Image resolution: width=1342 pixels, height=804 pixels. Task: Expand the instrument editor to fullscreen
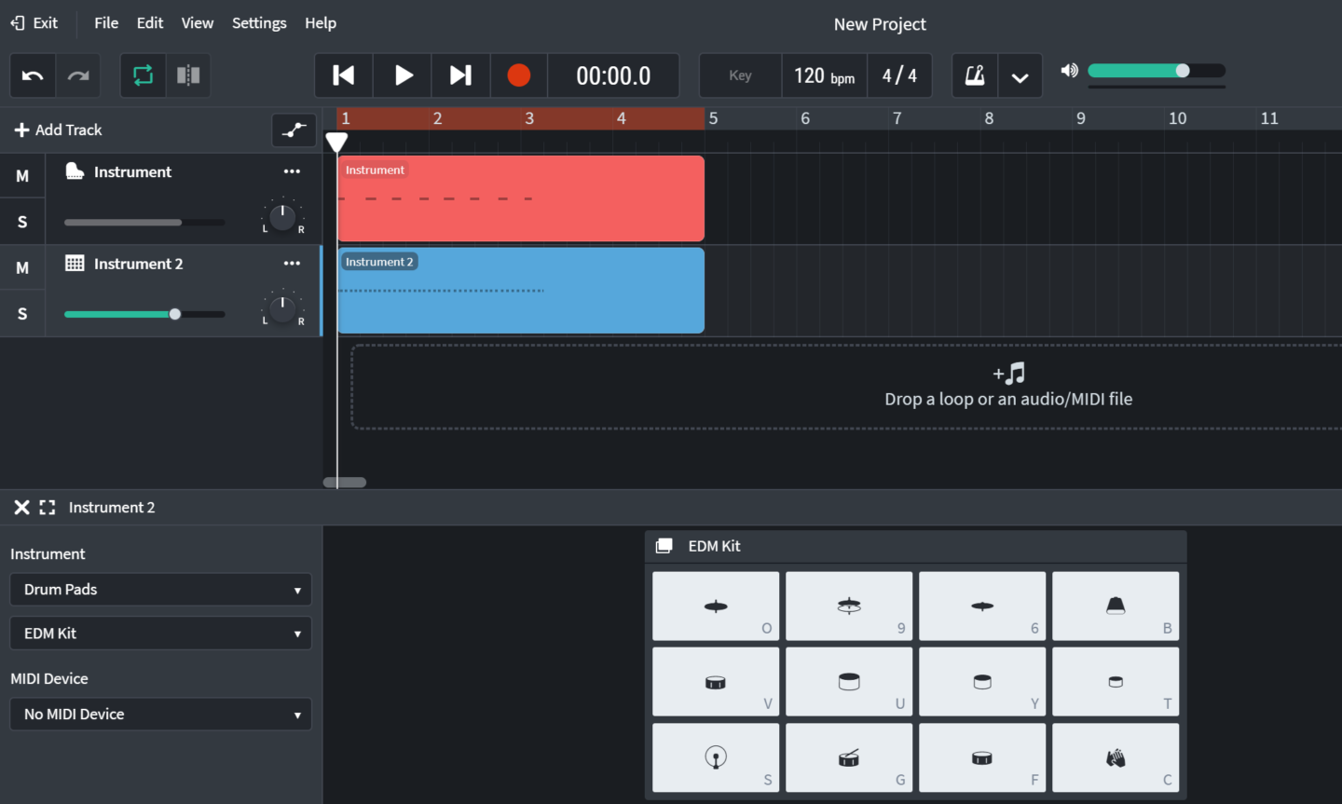[x=48, y=507]
